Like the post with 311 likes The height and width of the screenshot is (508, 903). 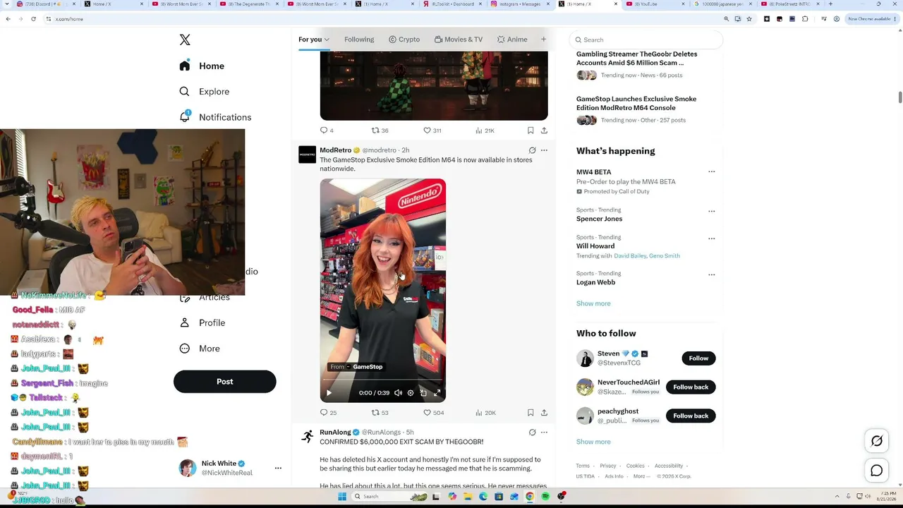pyautogui.click(x=432, y=131)
